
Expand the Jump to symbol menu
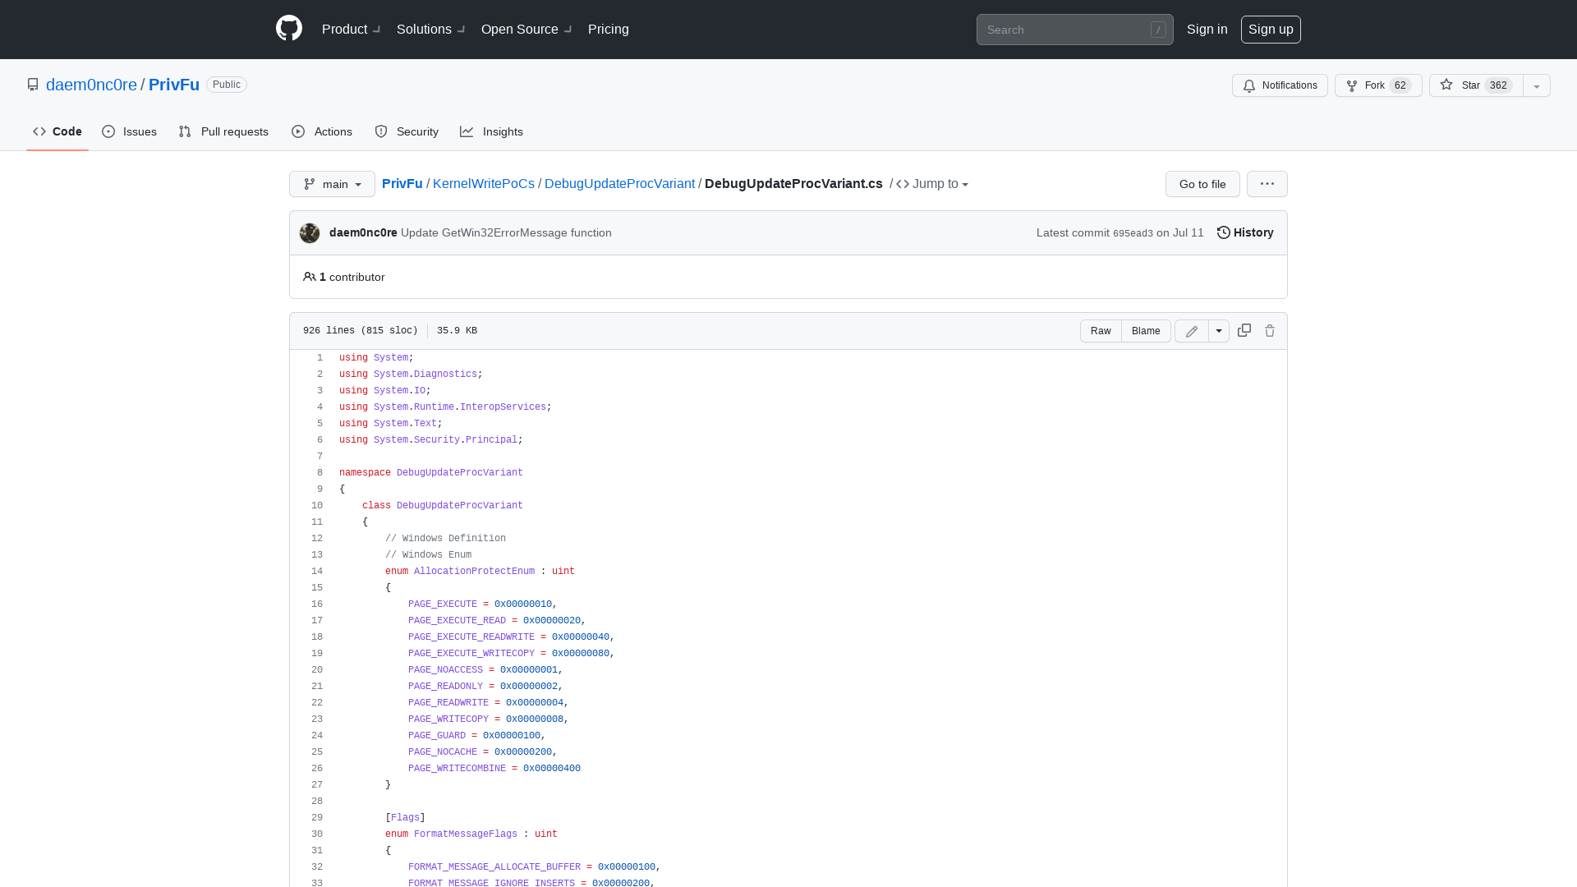tap(932, 184)
